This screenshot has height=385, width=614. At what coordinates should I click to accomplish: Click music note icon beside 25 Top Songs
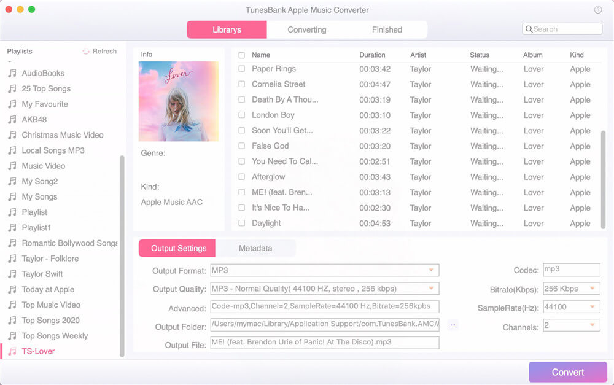click(12, 88)
